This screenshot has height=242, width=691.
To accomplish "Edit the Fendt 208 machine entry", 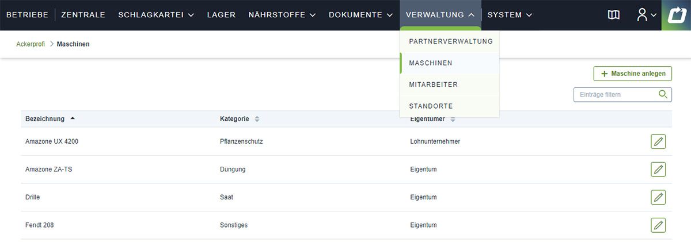I will (x=658, y=225).
